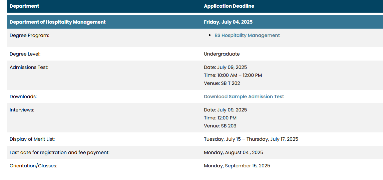Select the Display of Merit List label
Screen dimensions: 383x180
click(x=32, y=139)
